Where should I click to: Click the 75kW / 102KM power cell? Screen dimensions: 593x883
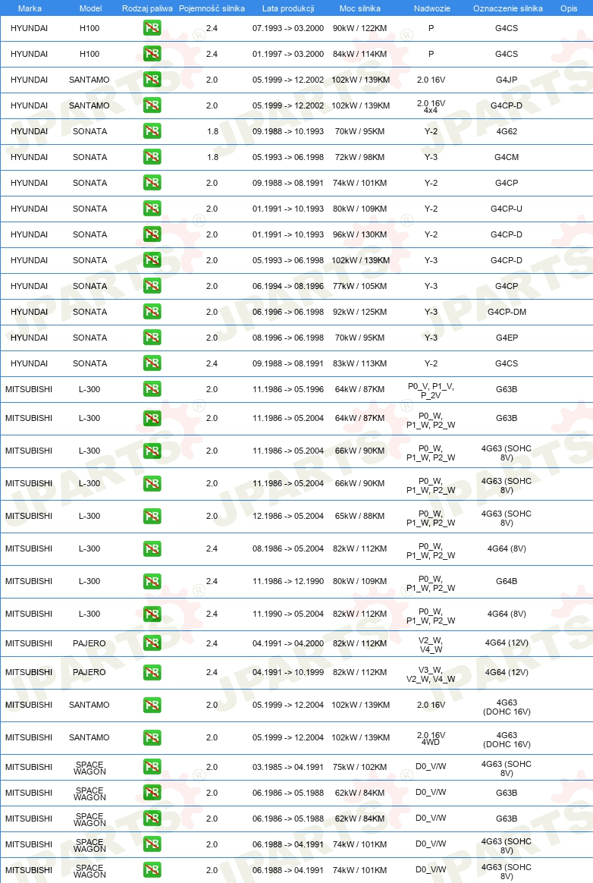(360, 767)
